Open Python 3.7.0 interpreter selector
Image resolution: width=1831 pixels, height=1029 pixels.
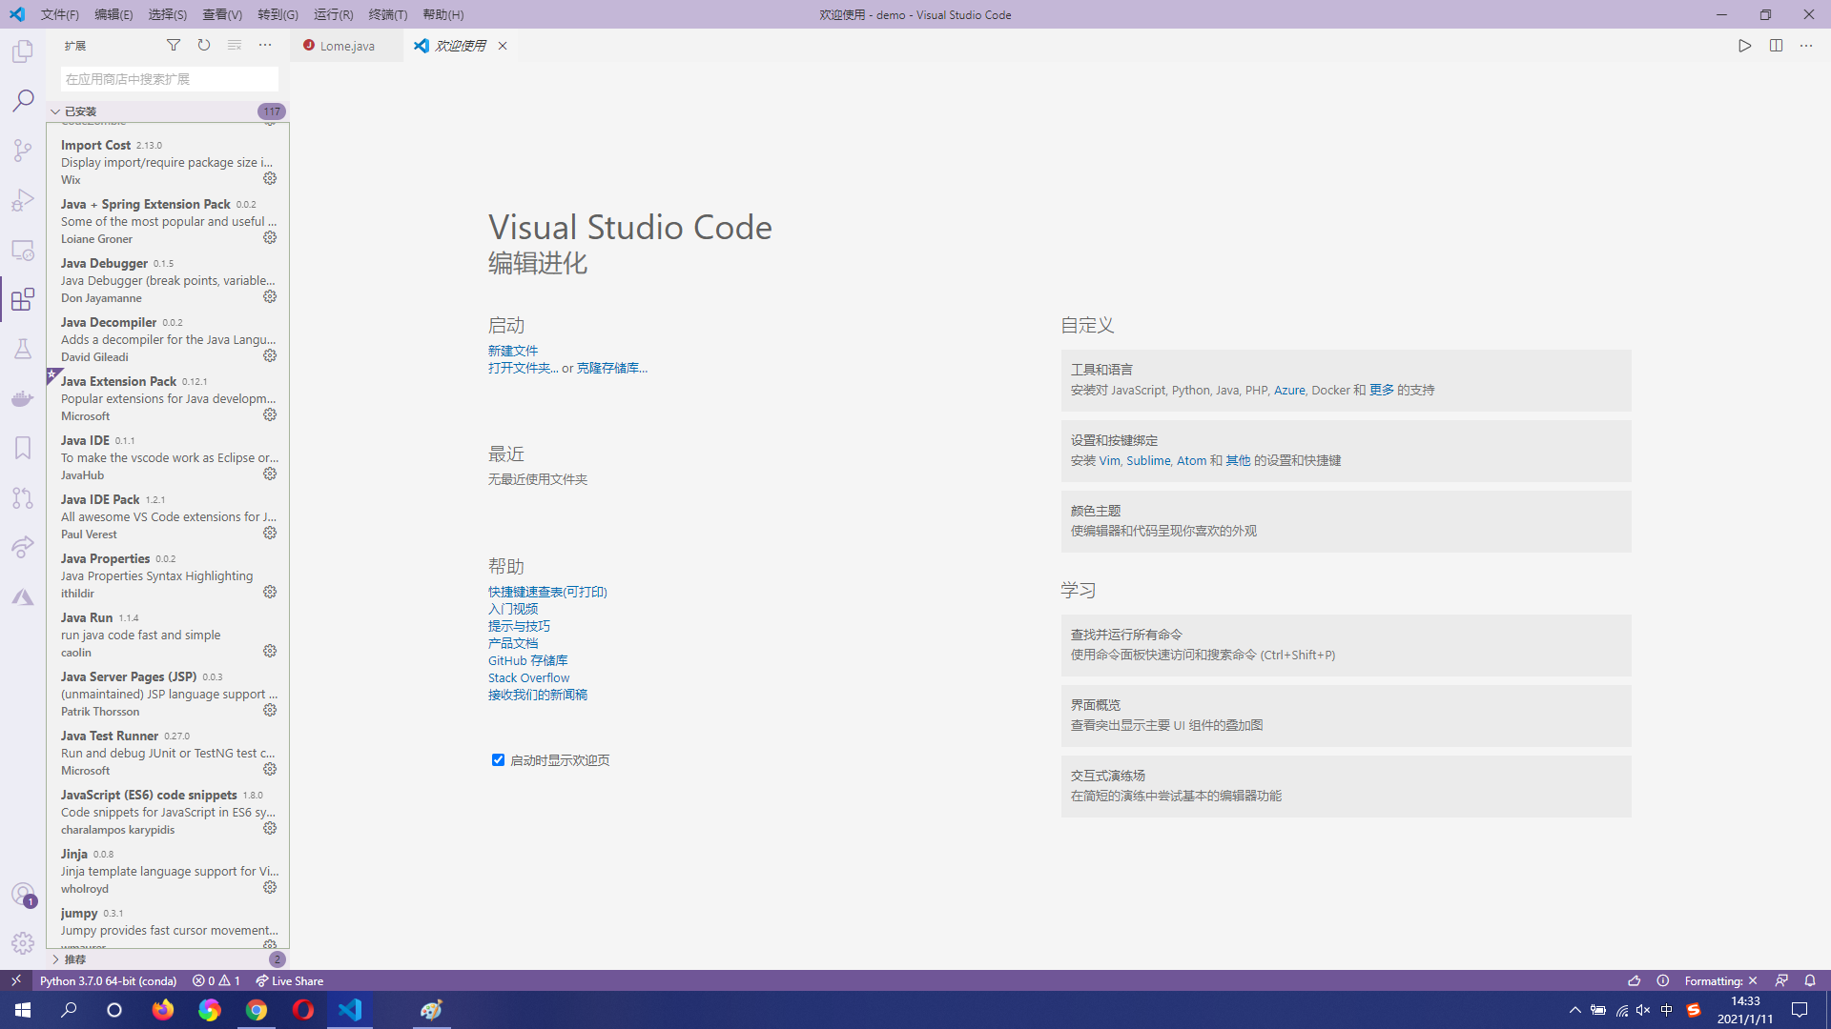(108, 980)
